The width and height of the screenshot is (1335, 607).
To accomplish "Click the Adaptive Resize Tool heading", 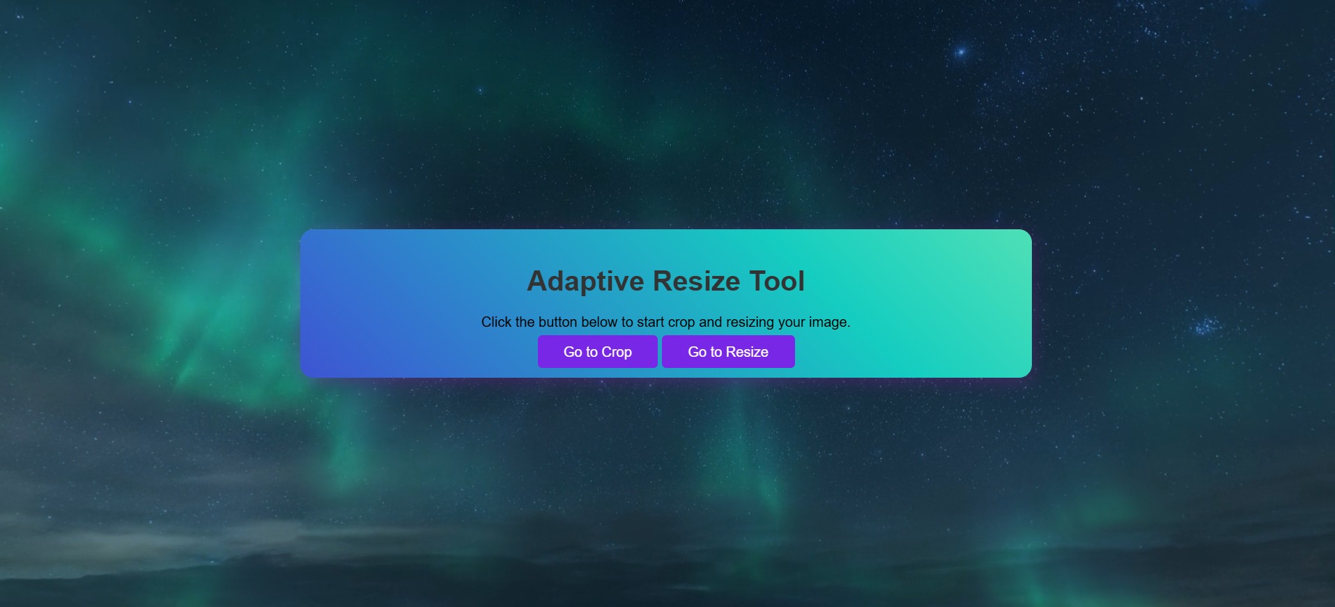I will tap(665, 282).
